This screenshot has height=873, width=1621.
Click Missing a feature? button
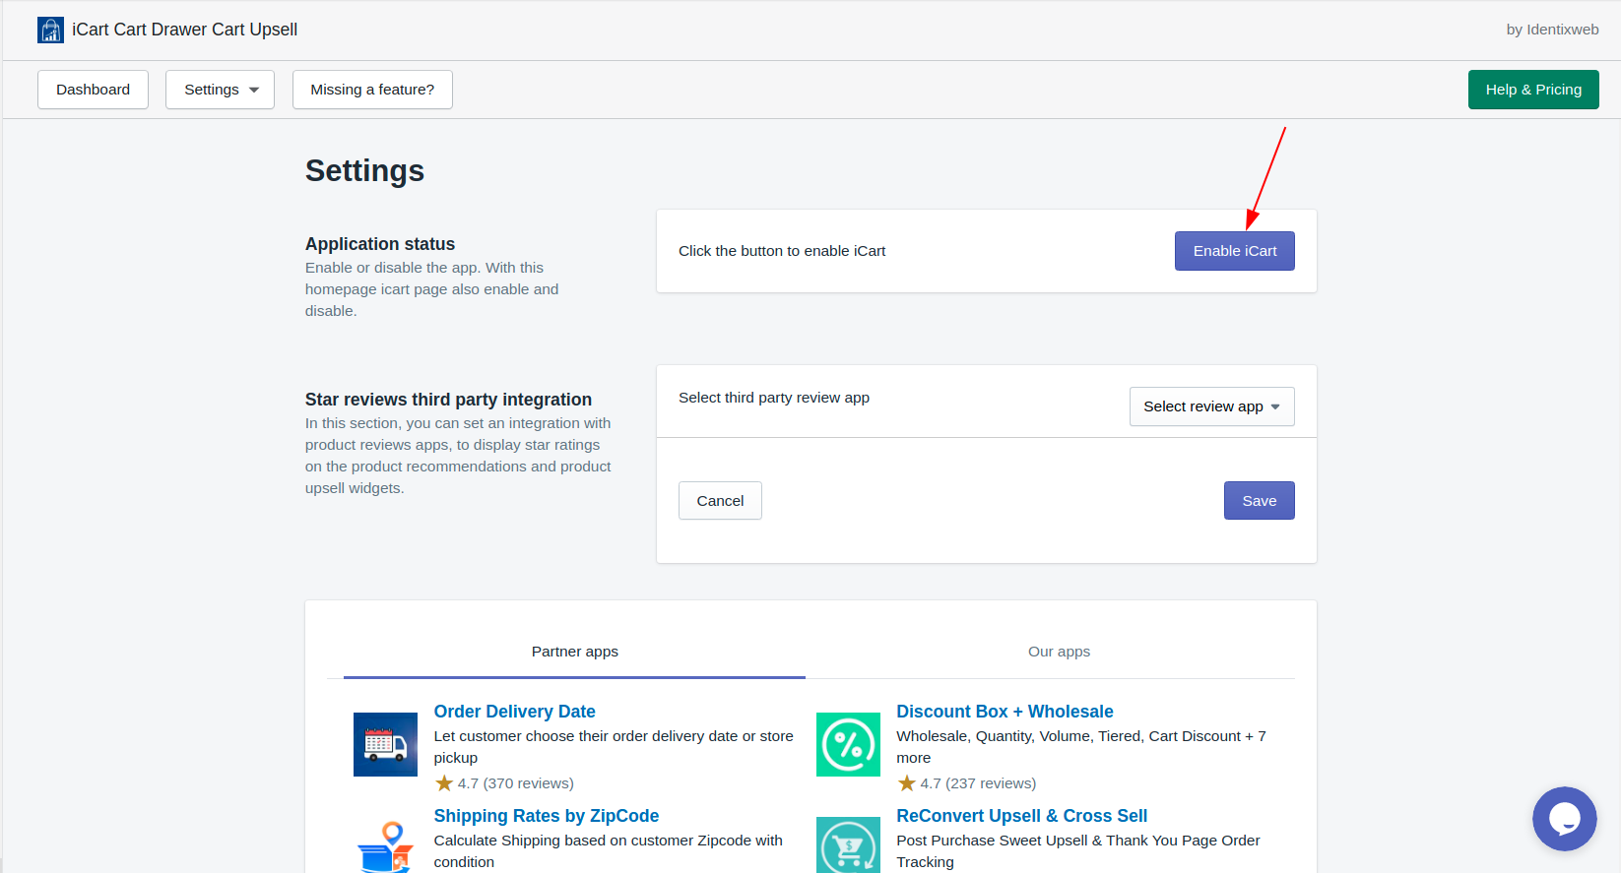click(x=372, y=90)
